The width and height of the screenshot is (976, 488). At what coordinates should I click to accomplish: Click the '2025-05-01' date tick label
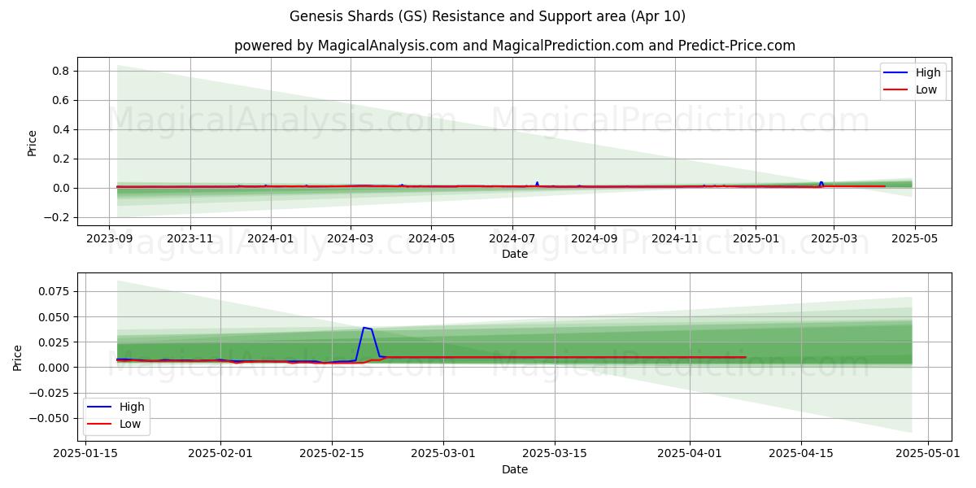click(x=929, y=454)
